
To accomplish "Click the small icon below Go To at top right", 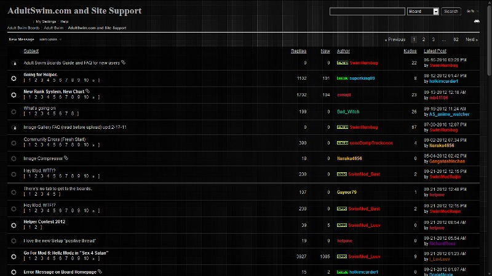I will [477, 21].
